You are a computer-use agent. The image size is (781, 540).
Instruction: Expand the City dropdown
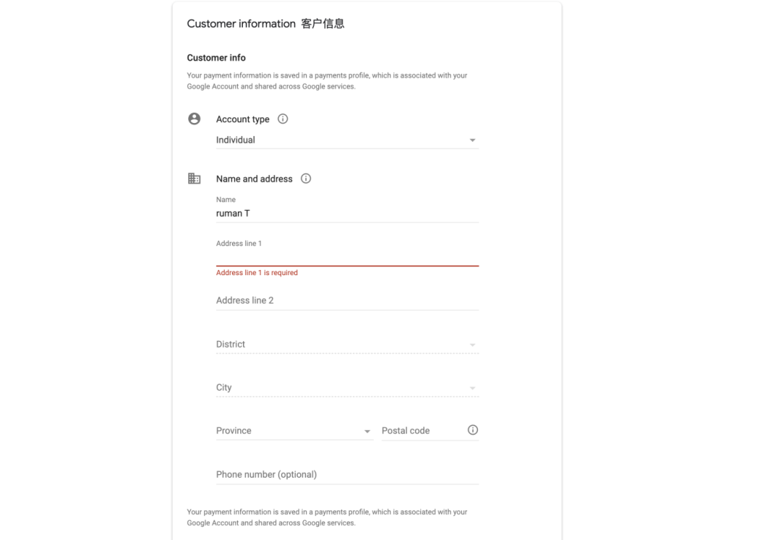click(347, 387)
